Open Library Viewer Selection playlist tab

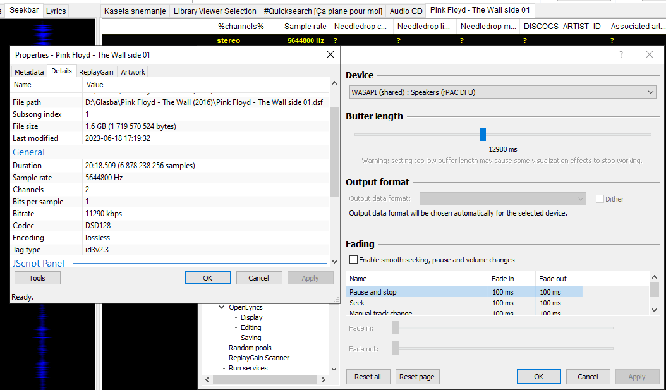[215, 11]
